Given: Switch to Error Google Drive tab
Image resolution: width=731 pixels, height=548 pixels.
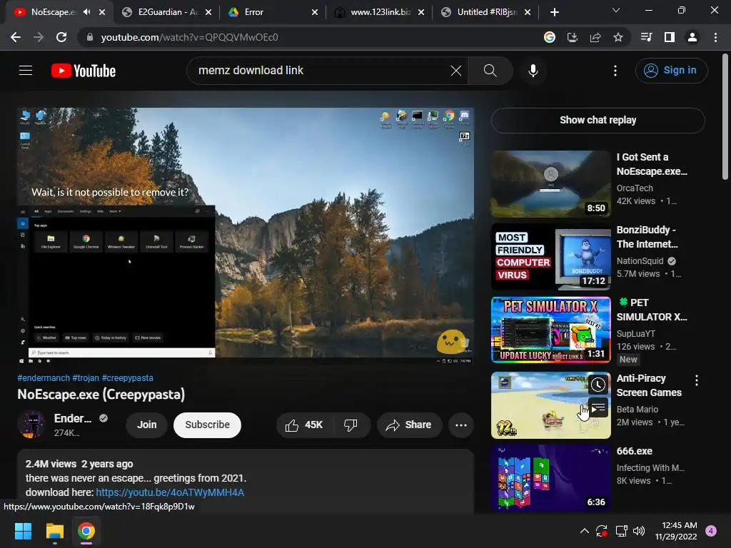Looking at the screenshot, I should pyautogui.click(x=271, y=12).
